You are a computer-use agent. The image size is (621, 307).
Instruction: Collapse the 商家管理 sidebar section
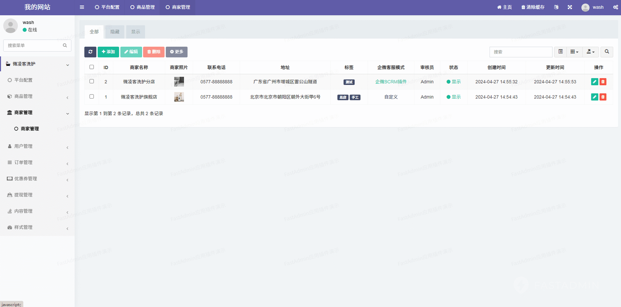pos(37,113)
